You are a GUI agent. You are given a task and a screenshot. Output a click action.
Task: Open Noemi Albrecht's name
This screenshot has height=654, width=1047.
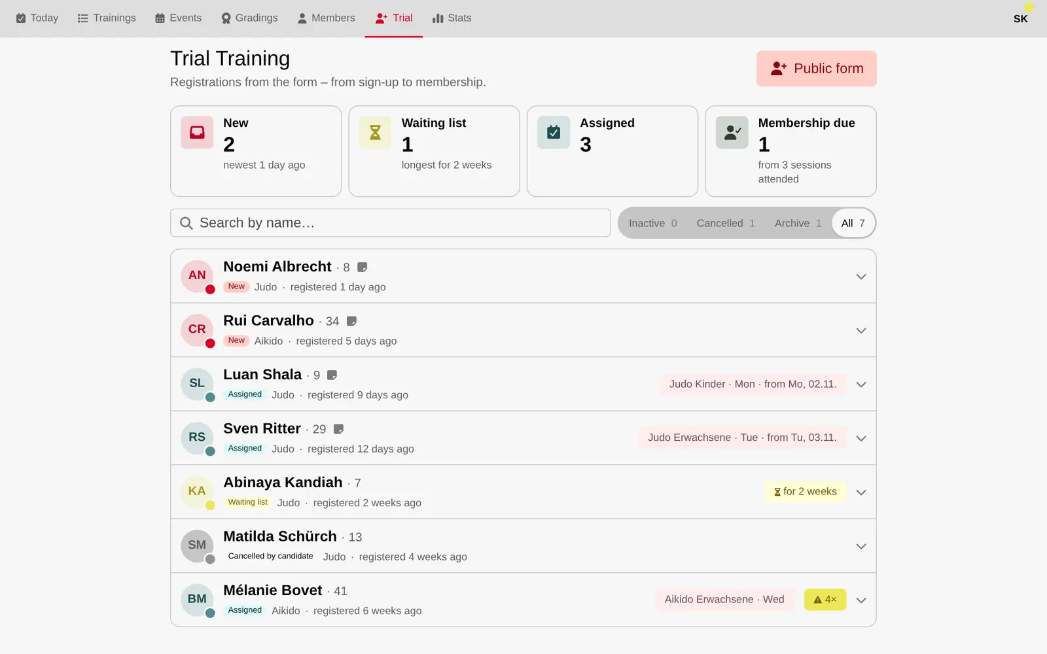(x=277, y=267)
